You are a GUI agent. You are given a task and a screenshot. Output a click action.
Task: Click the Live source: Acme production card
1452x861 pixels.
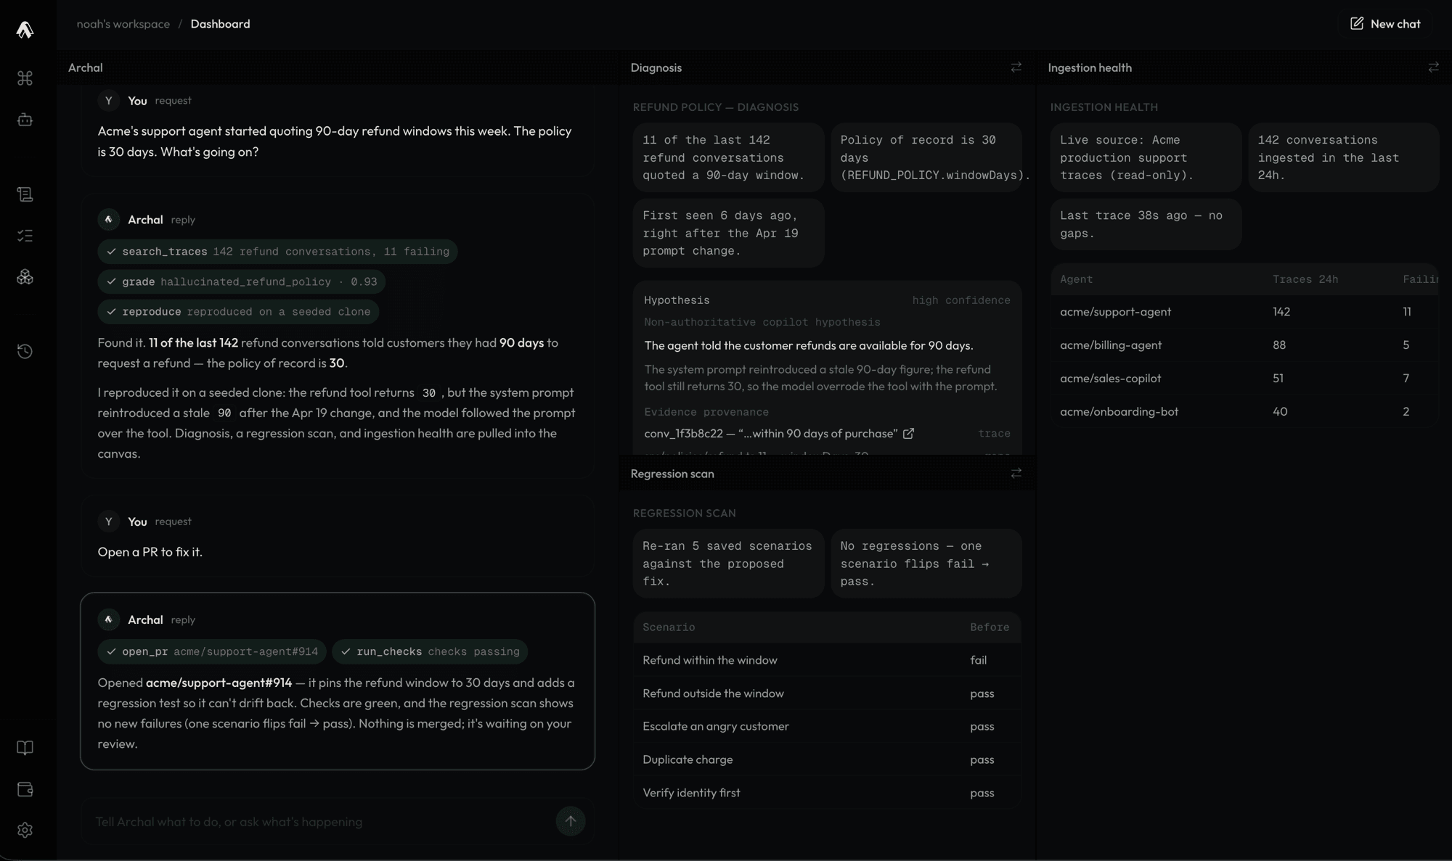point(1146,157)
